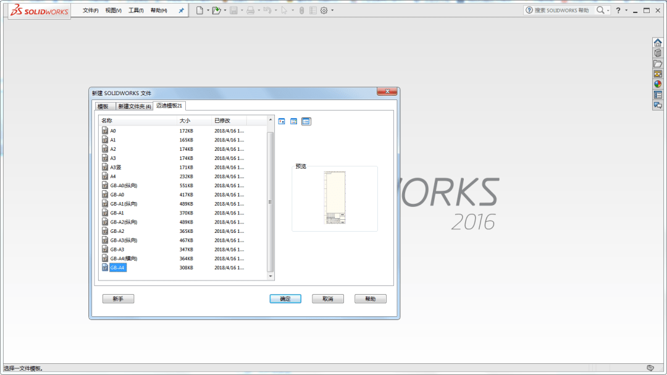Open SOLIDWORKS Resources home icon in task pane
This screenshot has height=375, width=667.
click(x=658, y=43)
